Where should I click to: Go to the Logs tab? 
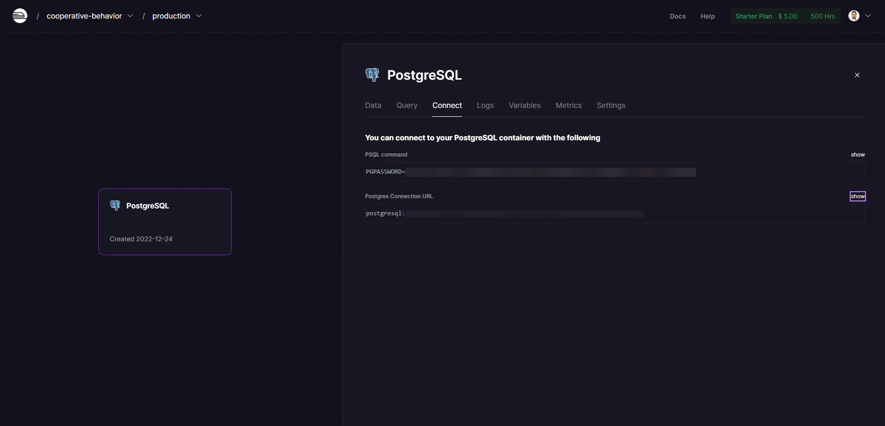pyautogui.click(x=485, y=105)
